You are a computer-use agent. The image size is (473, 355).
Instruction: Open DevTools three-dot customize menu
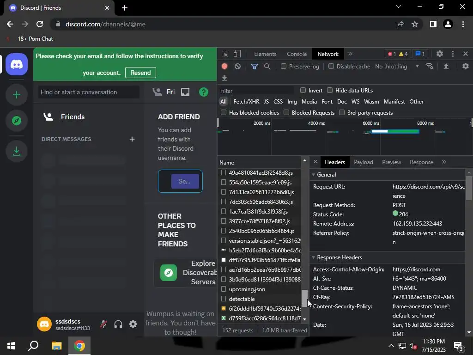click(x=453, y=54)
